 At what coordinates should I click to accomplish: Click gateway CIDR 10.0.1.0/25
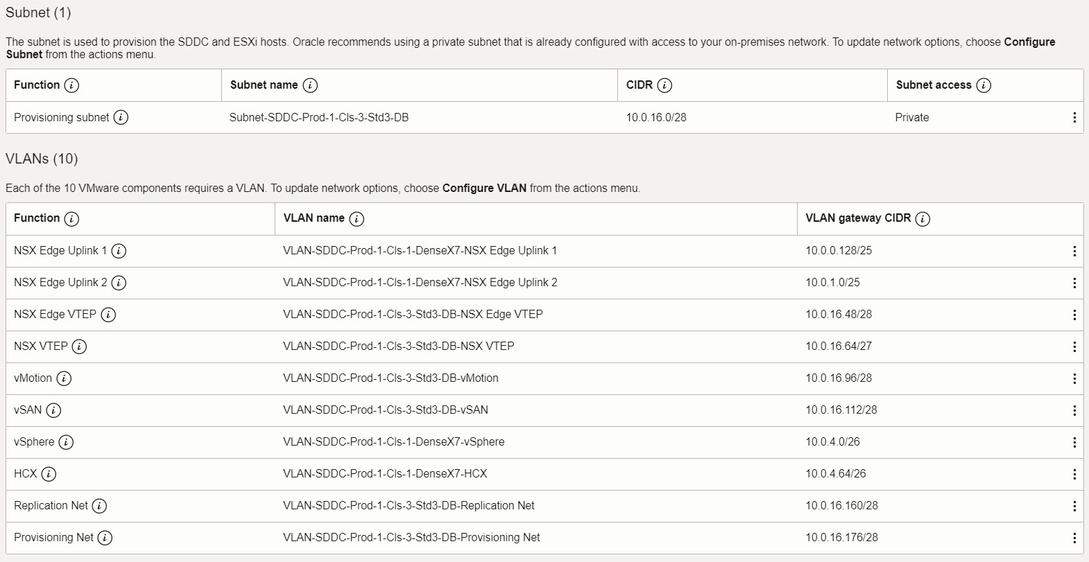(x=832, y=282)
